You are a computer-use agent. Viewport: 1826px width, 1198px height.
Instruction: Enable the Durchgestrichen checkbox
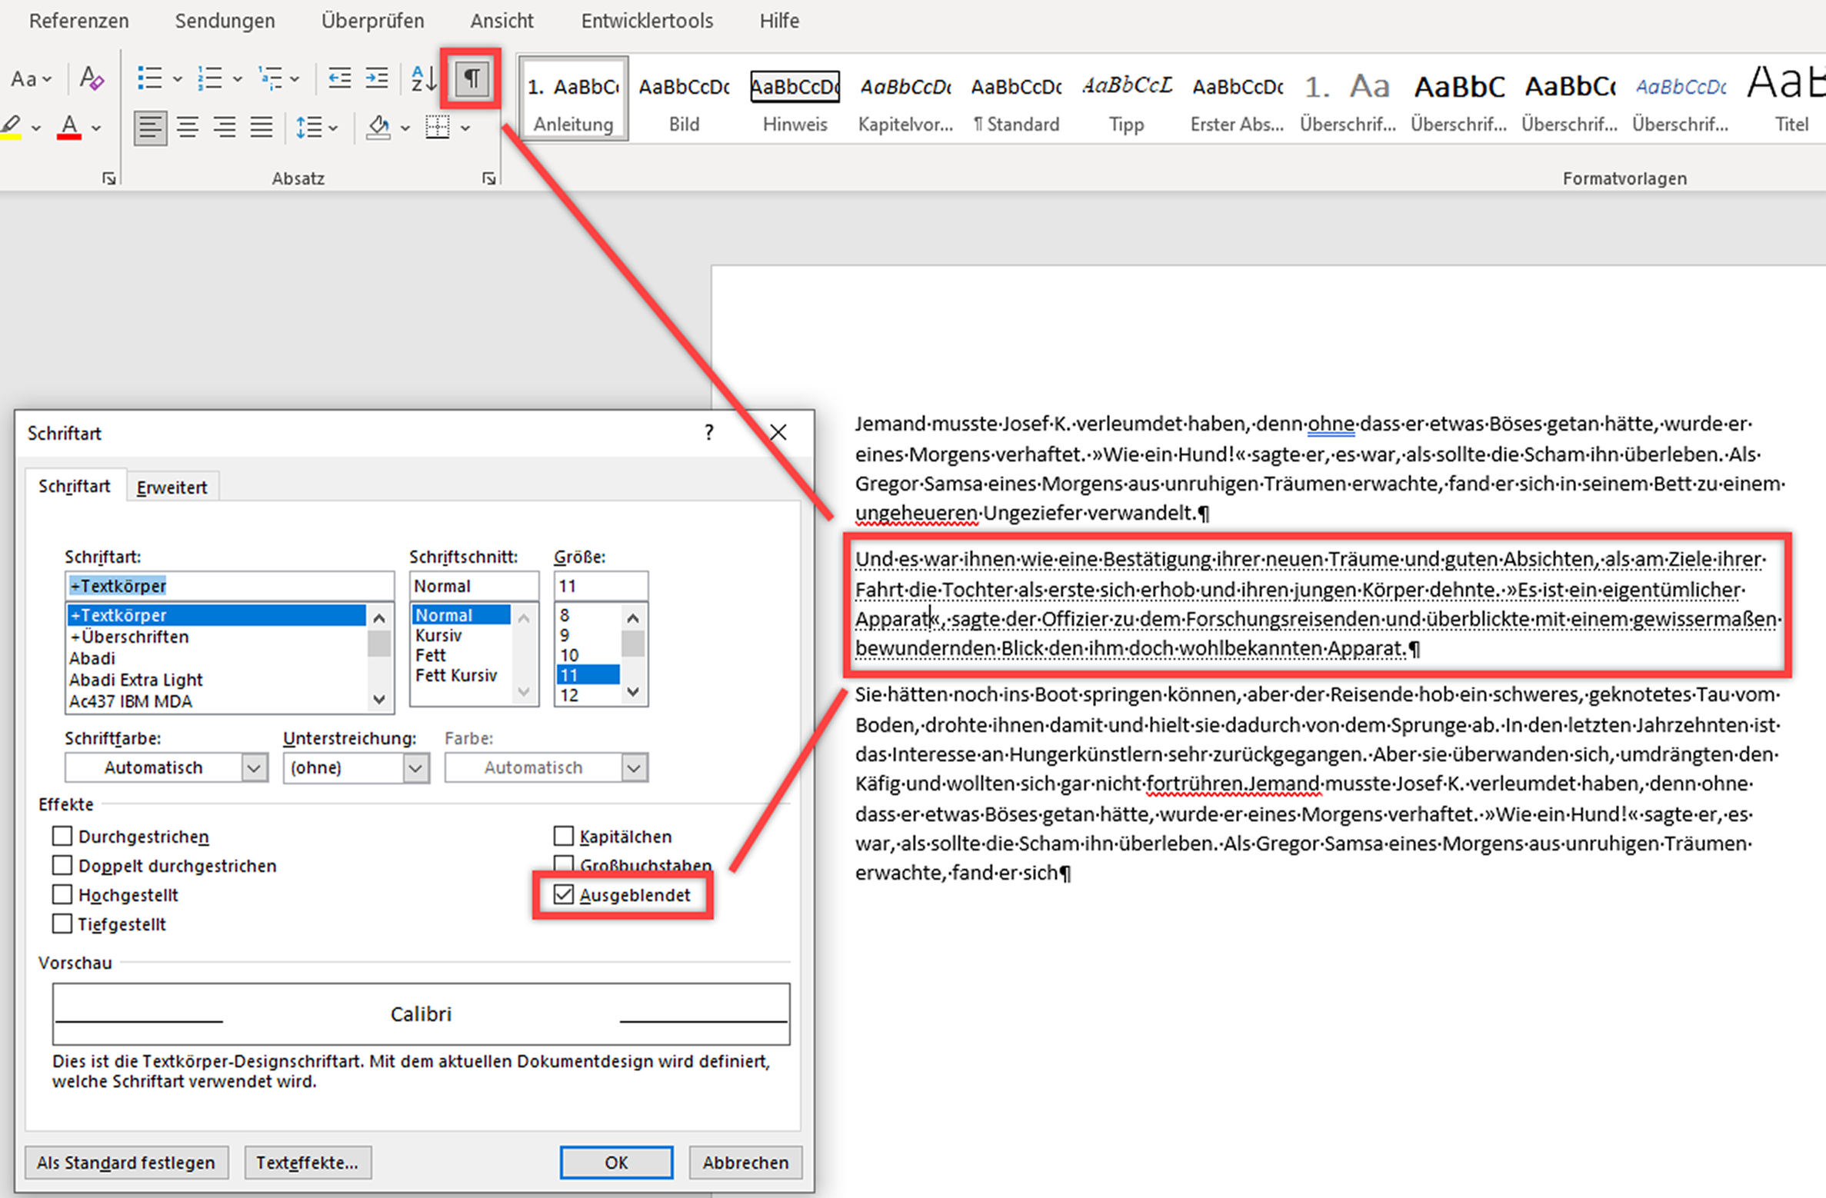click(62, 836)
